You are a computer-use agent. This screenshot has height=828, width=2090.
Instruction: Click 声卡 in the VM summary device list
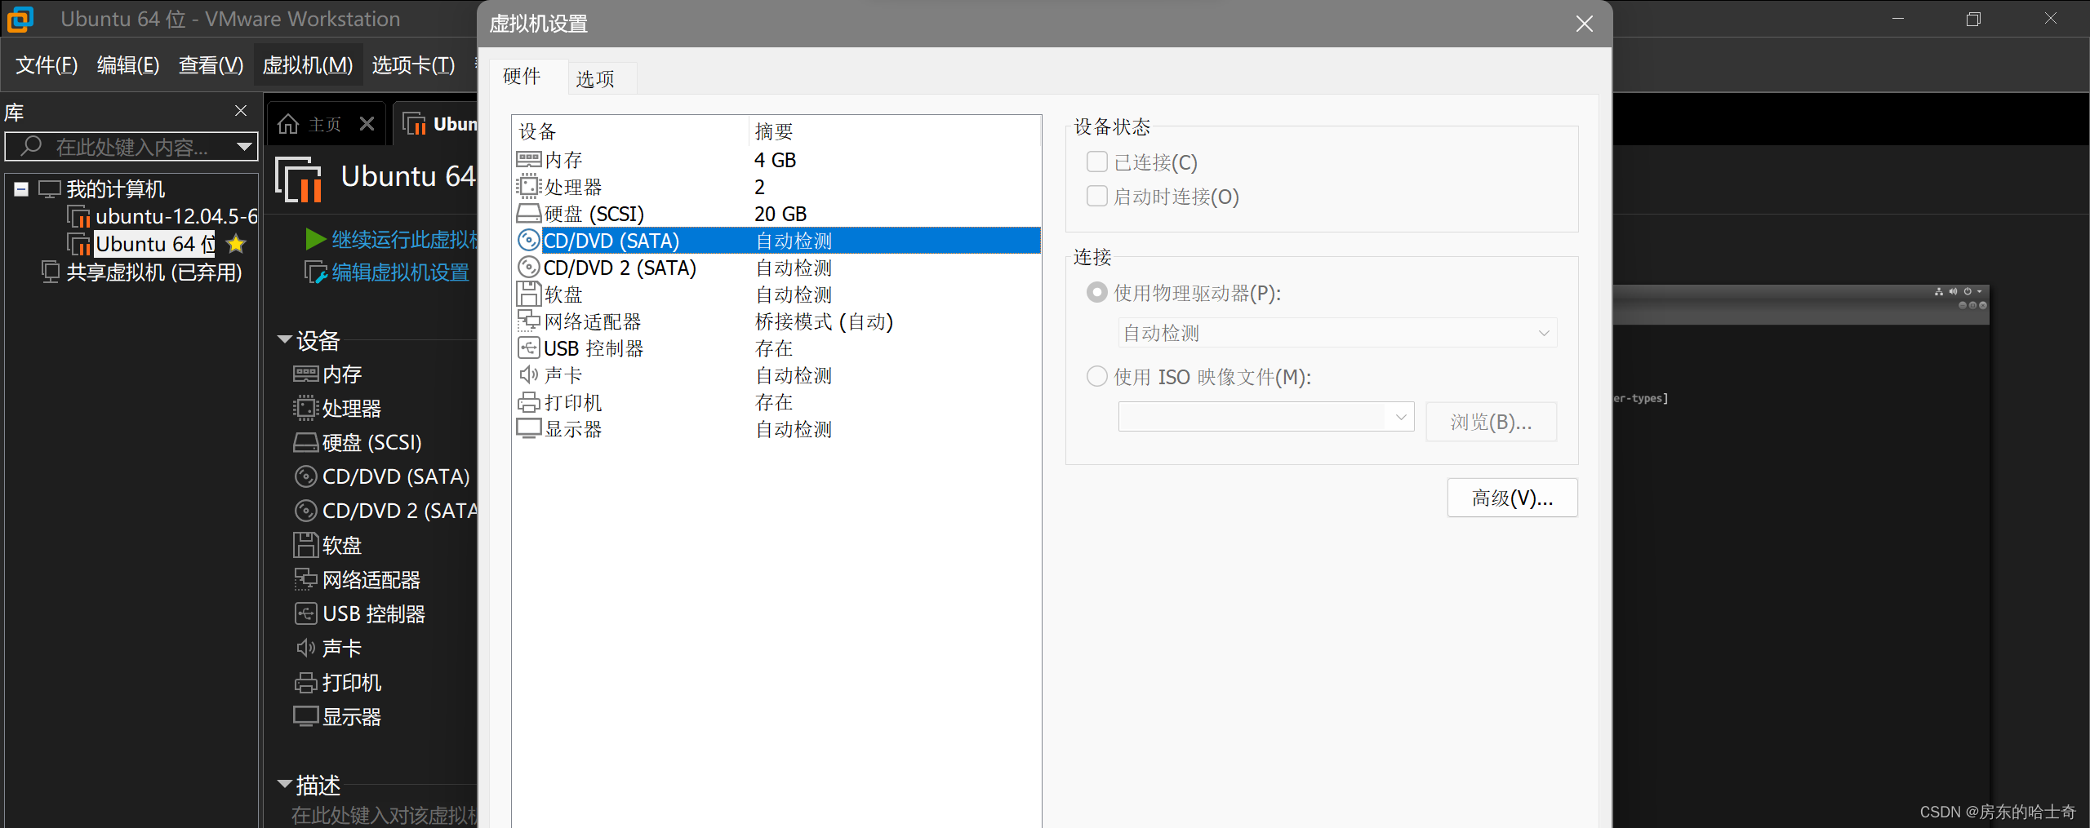341,648
